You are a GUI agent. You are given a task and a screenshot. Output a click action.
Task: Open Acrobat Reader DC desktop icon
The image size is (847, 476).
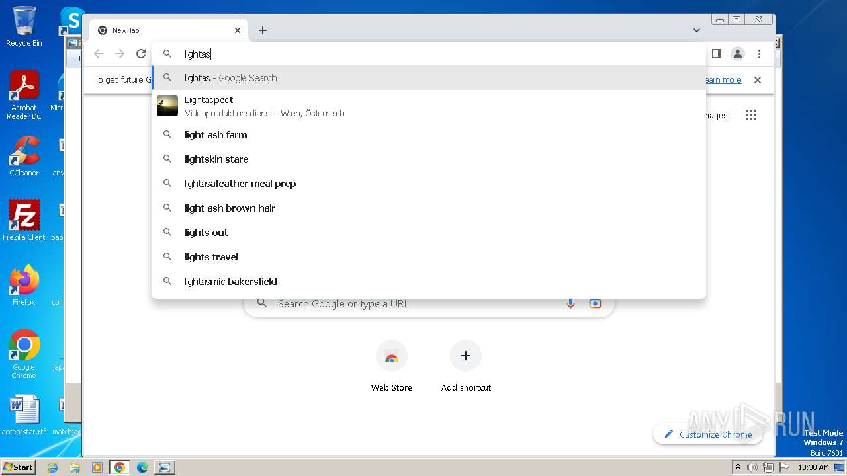point(24,95)
